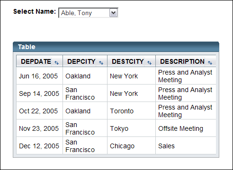This screenshot has width=233, height=170.
Task: Select the Dec 12, 2005 date cell
Action: pyautogui.click(x=40, y=146)
